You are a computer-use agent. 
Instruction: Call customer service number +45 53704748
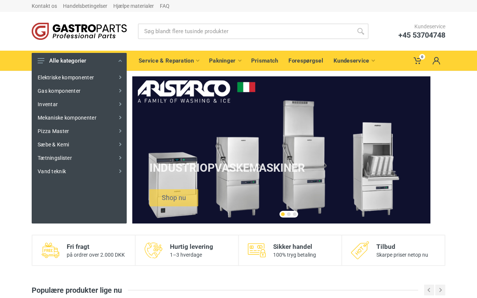[x=422, y=35]
